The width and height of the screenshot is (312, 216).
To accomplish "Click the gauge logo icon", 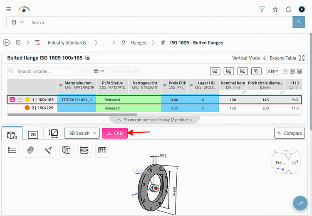I will pos(24,9).
